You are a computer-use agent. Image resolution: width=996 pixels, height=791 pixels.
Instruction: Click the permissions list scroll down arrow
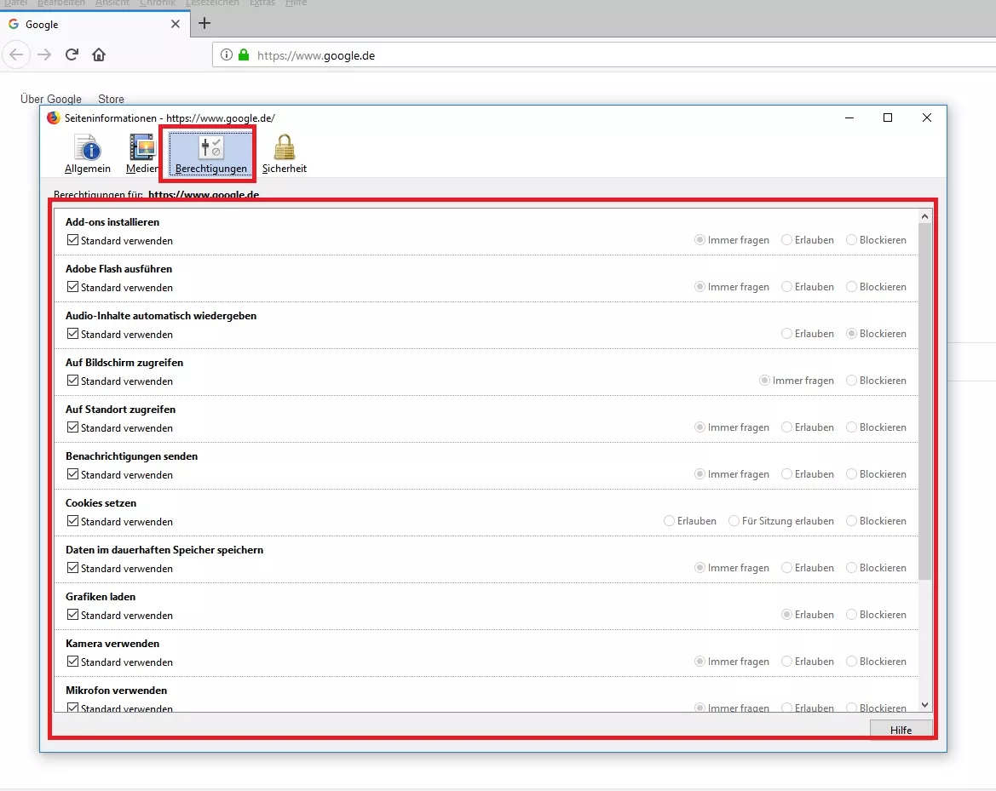925,705
